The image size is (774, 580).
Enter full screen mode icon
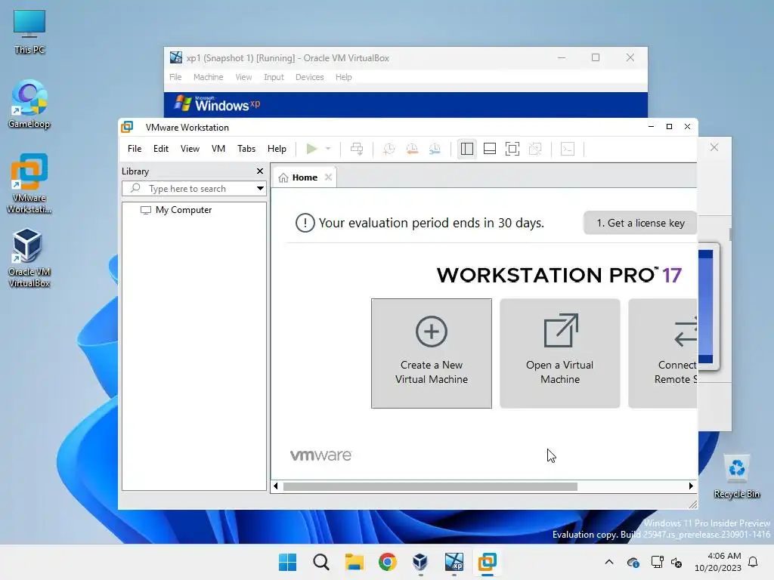pyautogui.click(x=512, y=149)
